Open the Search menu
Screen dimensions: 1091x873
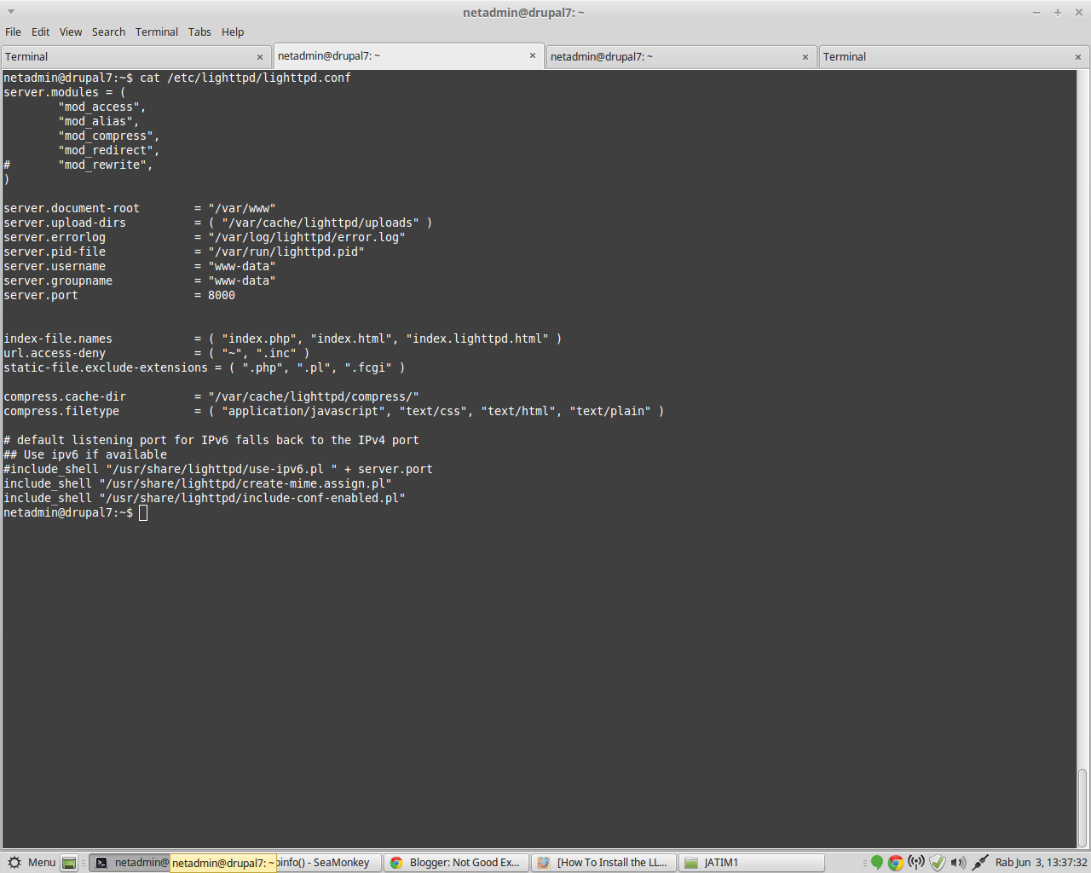coord(108,32)
